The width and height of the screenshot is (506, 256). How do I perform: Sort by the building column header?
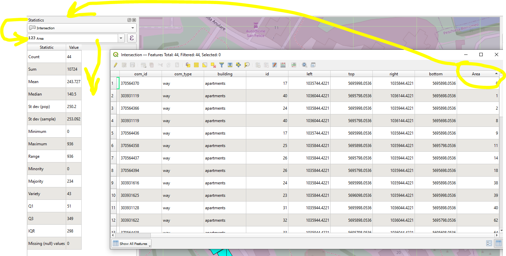coord(225,74)
